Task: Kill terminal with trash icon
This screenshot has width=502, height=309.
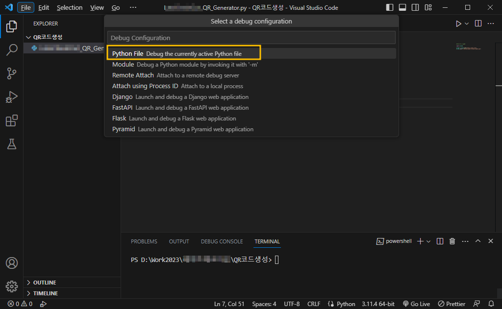Action: coord(452,241)
